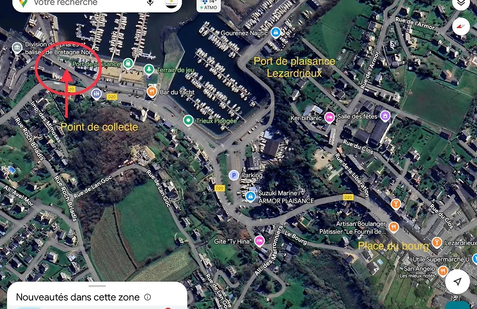The width and height of the screenshot is (477, 309).
Task: Tap the microphone voice search icon
Action: pos(150,3)
